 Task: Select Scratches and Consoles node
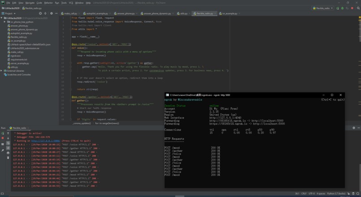click(x=19, y=75)
